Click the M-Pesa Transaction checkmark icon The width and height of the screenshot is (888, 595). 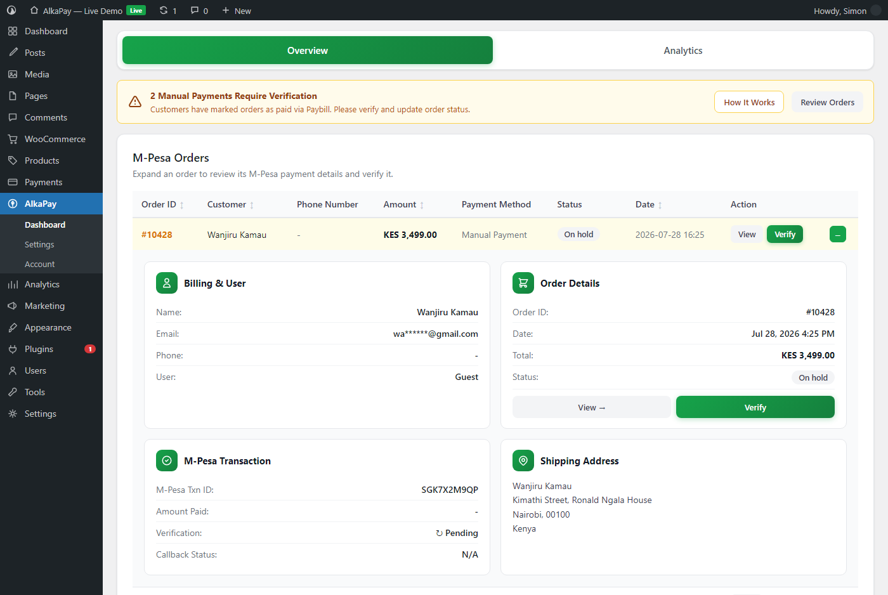(167, 461)
